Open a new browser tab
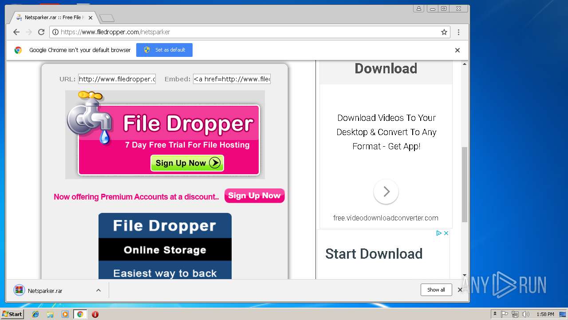This screenshot has height=320, width=568. [106, 18]
